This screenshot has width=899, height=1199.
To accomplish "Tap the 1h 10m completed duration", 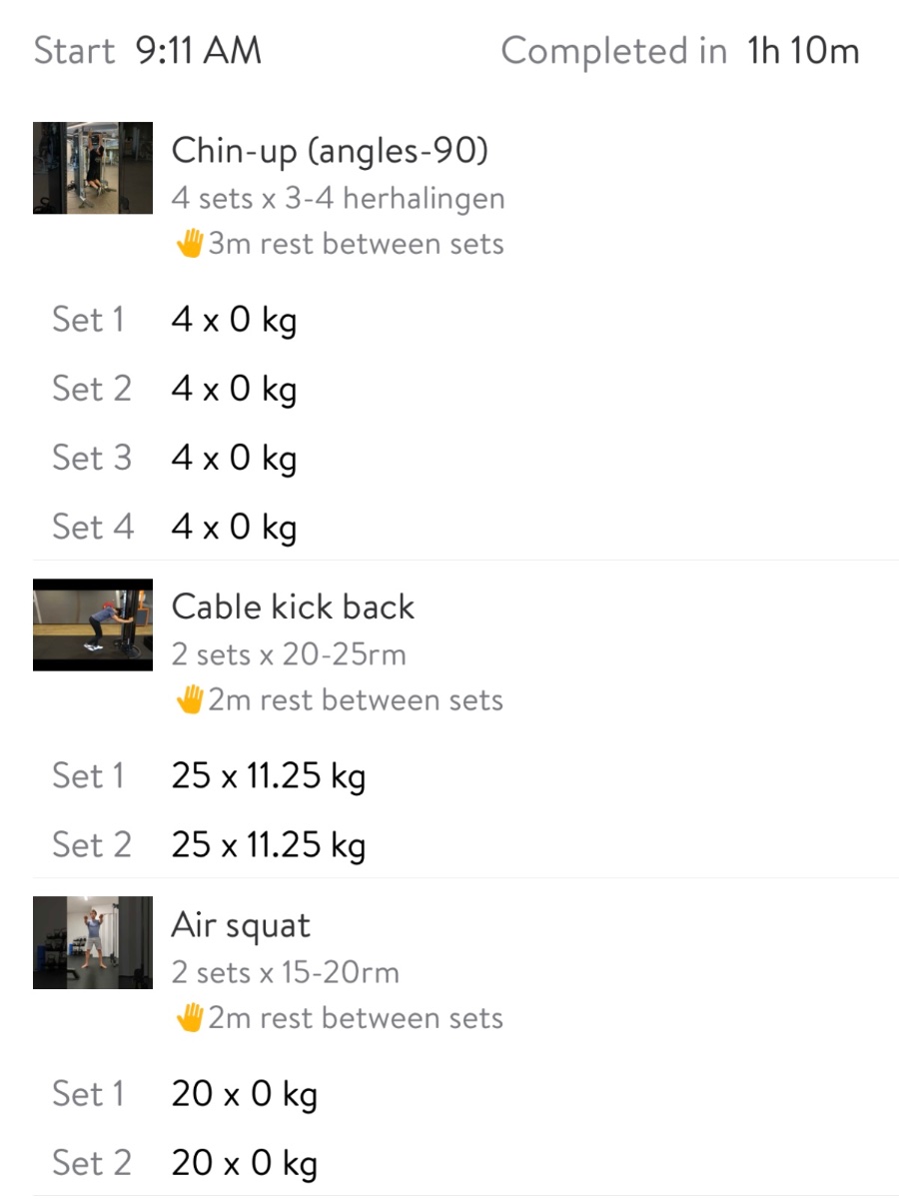I will click(803, 51).
